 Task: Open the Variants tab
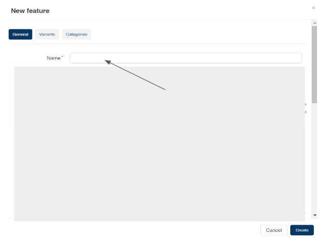47,35
